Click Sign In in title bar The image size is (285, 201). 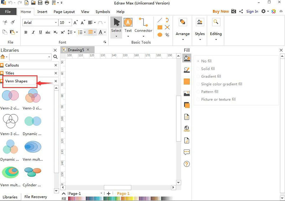point(252,11)
